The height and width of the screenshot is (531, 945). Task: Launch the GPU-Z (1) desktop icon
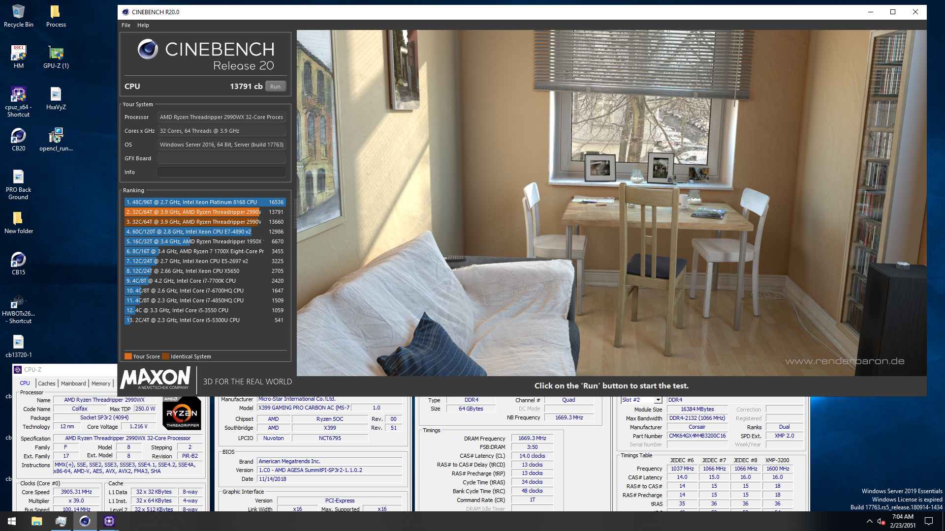coord(56,57)
